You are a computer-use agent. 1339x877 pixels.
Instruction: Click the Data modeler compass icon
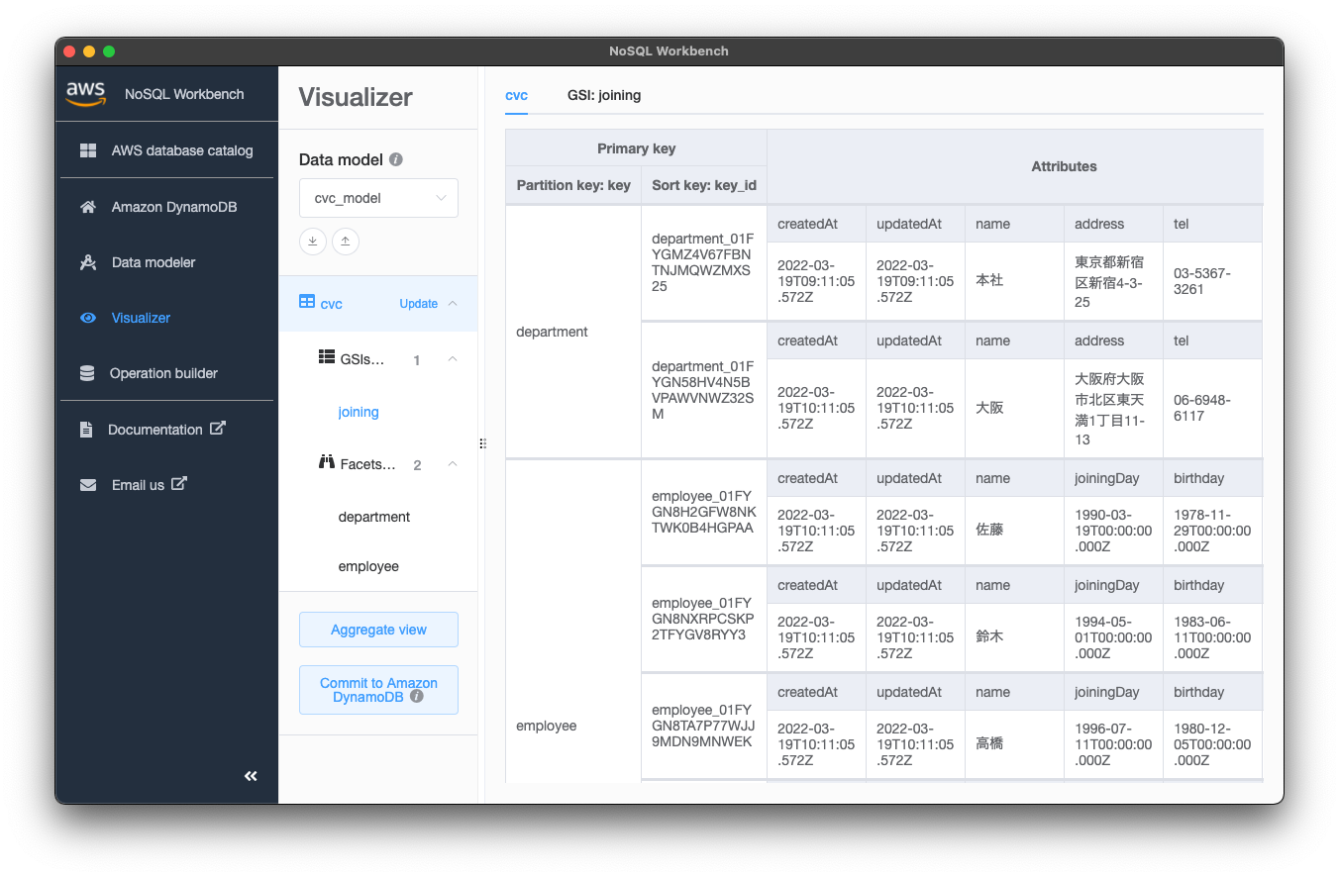coord(88,262)
